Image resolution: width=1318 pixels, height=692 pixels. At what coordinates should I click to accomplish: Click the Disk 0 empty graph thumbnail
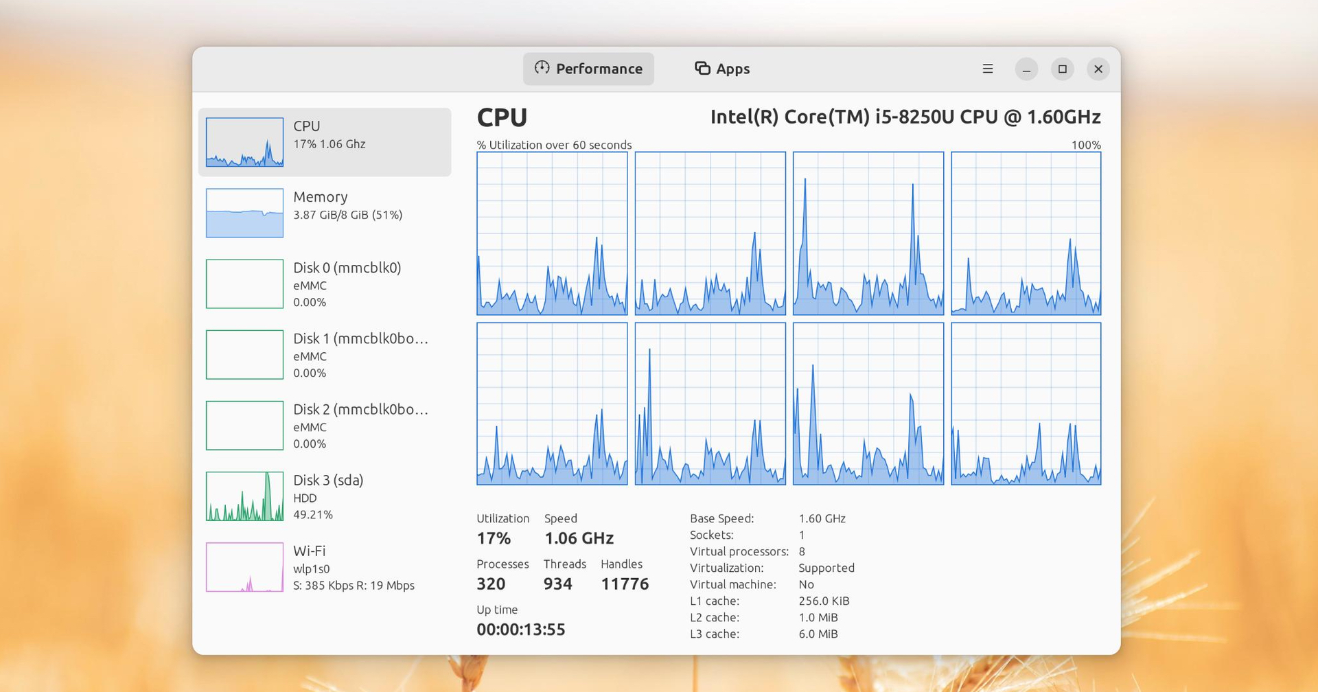pyautogui.click(x=244, y=284)
